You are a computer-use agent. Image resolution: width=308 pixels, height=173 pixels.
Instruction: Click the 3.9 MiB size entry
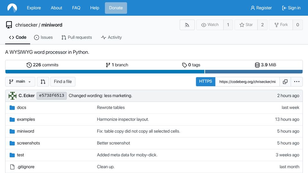click(265, 65)
